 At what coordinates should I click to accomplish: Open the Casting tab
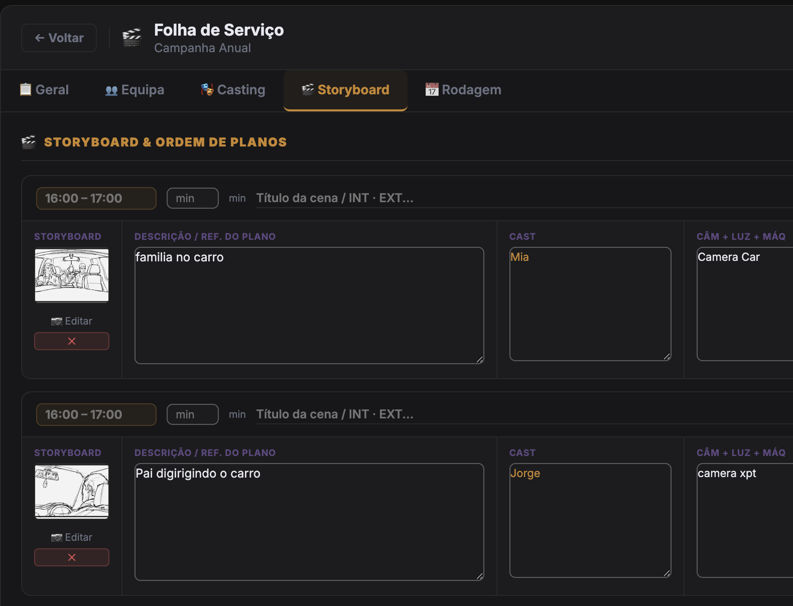(233, 90)
